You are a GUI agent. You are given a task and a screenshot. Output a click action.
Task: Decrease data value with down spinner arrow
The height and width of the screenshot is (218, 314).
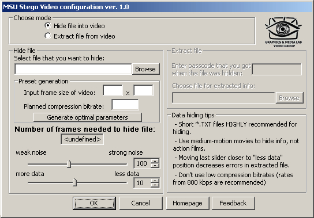pos(155,185)
